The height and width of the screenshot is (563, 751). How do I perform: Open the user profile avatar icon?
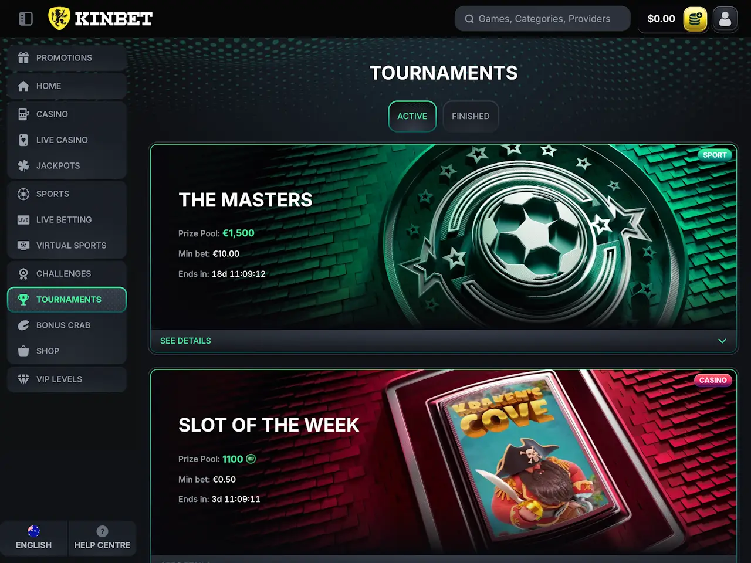point(725,19)
